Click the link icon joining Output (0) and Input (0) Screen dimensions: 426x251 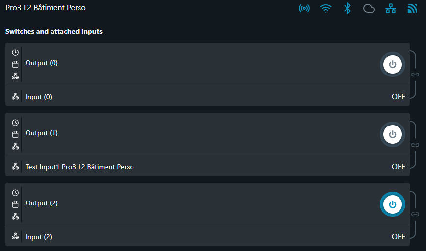[415, 75]
